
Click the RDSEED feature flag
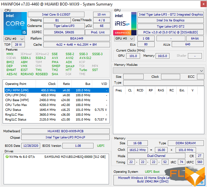(x=42, y=74)
